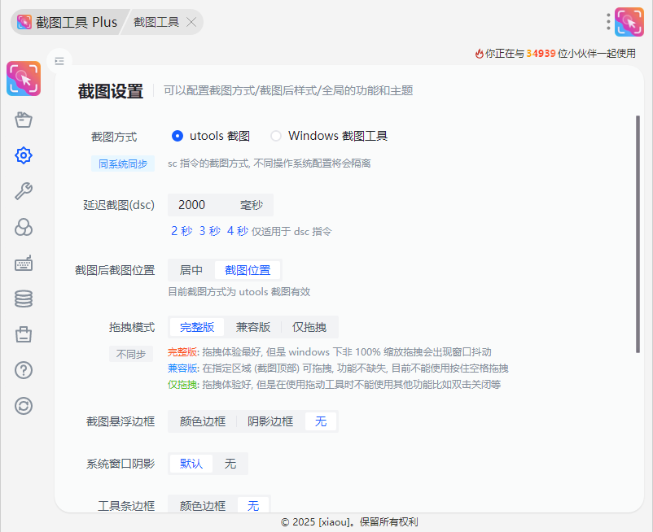Click the © 2025 [xiaou] copyright footer
653x532 pixels.
[x=349, y=522]
